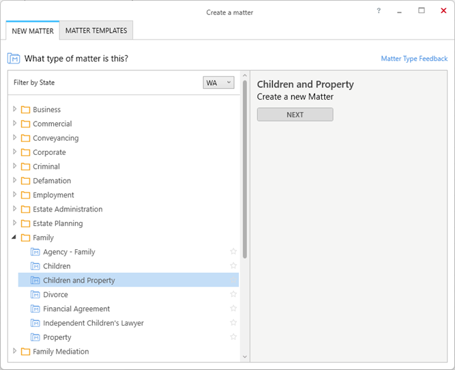This screenshot has width=455, height=370.
Task: Click the help question mark icon
Action: pyautogui.click(x=379, y=11)
